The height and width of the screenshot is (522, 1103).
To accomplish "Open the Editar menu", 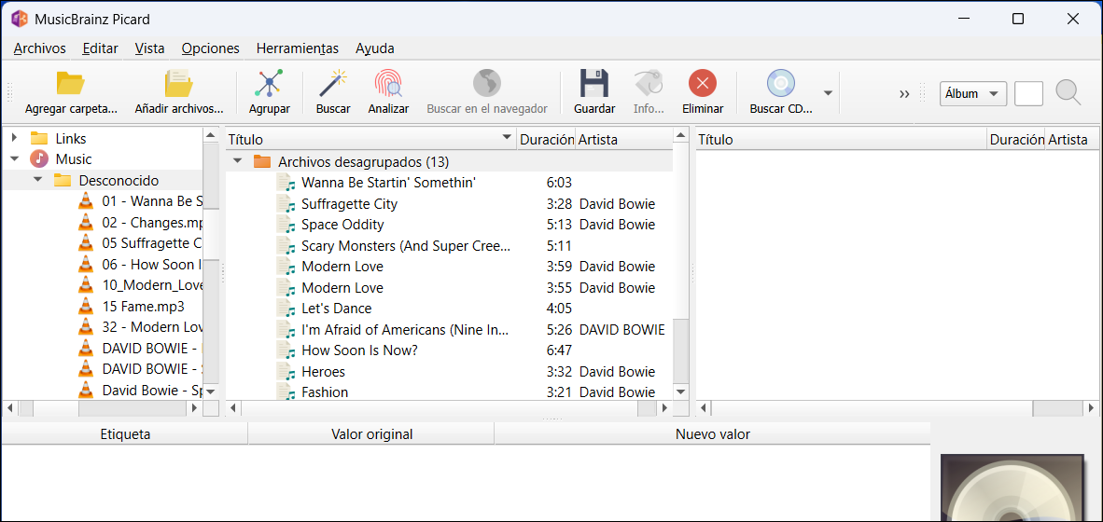I will point(100,48).
